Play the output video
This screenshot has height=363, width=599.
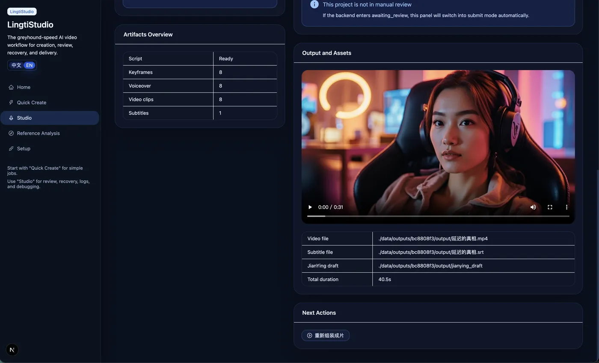[x=310, y=207]
